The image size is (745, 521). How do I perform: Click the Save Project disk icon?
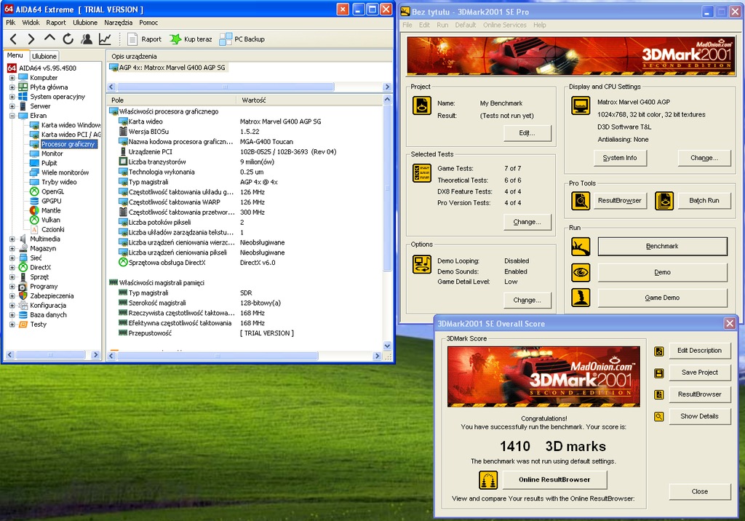pyautogui.click(x=659, y=373)
